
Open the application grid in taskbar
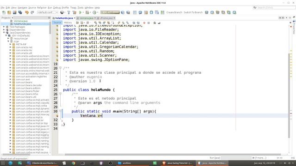tap(3, 163)
